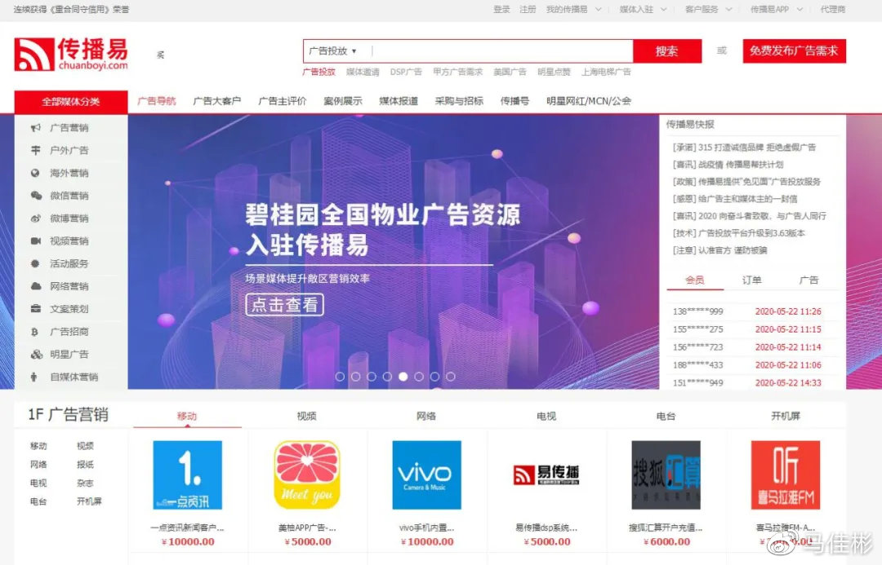Click the 注册 link in top bar
882x565 pixels.
(528, 10)
